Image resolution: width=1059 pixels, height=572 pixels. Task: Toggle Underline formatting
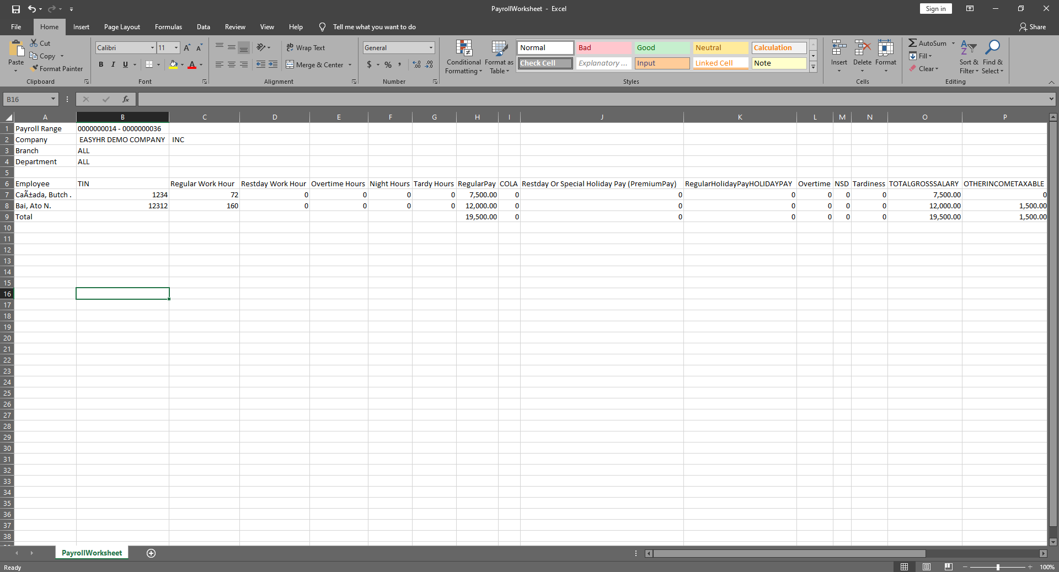pos(125,64)
